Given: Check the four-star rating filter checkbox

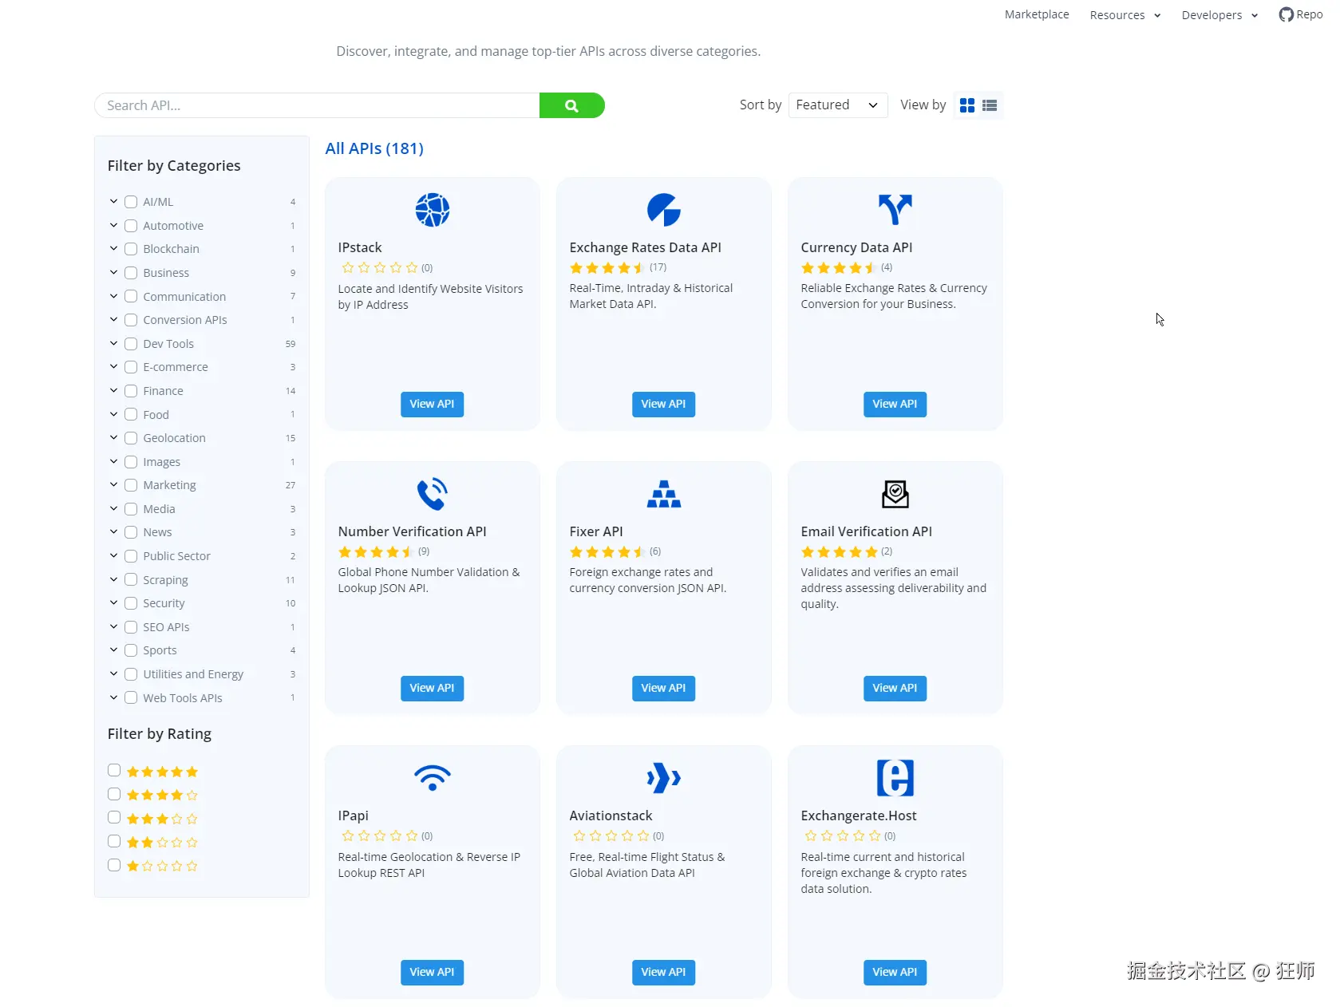Looking at the screenshot, I should click(114, 794).
